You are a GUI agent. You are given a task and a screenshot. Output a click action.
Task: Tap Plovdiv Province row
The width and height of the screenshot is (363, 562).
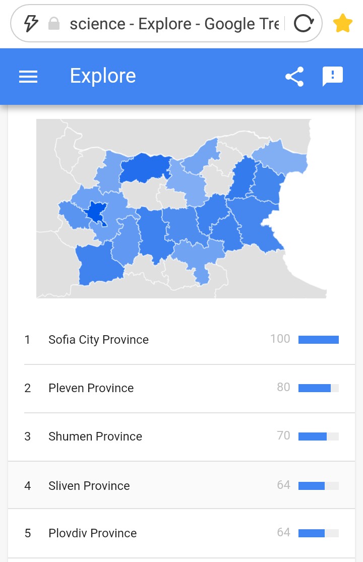(92, 533)
